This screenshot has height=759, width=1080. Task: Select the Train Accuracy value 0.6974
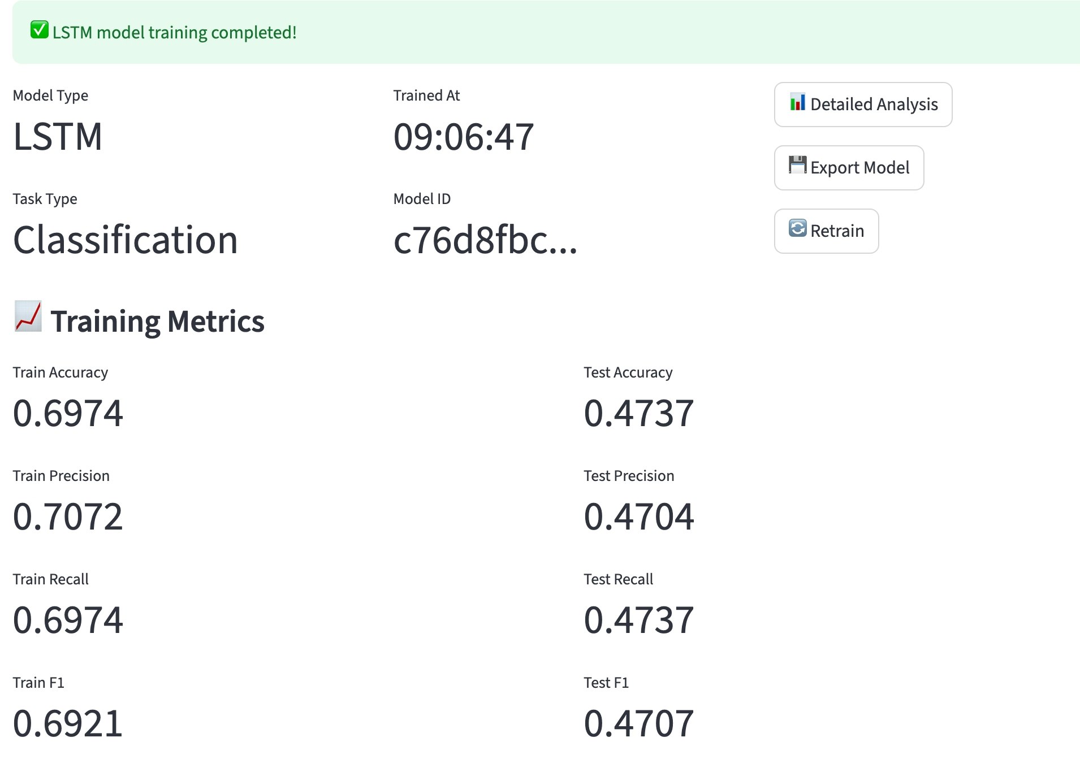pyautogui.click(x=67, y=413)
